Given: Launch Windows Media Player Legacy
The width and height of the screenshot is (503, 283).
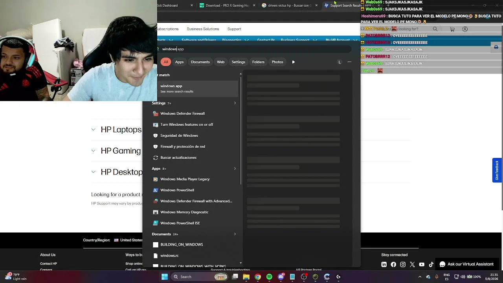Looking at the screenshot, I should pos(195,179).
